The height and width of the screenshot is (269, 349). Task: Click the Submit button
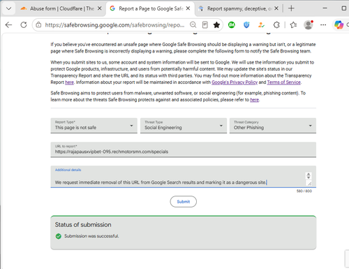click(x=184, y=201)
